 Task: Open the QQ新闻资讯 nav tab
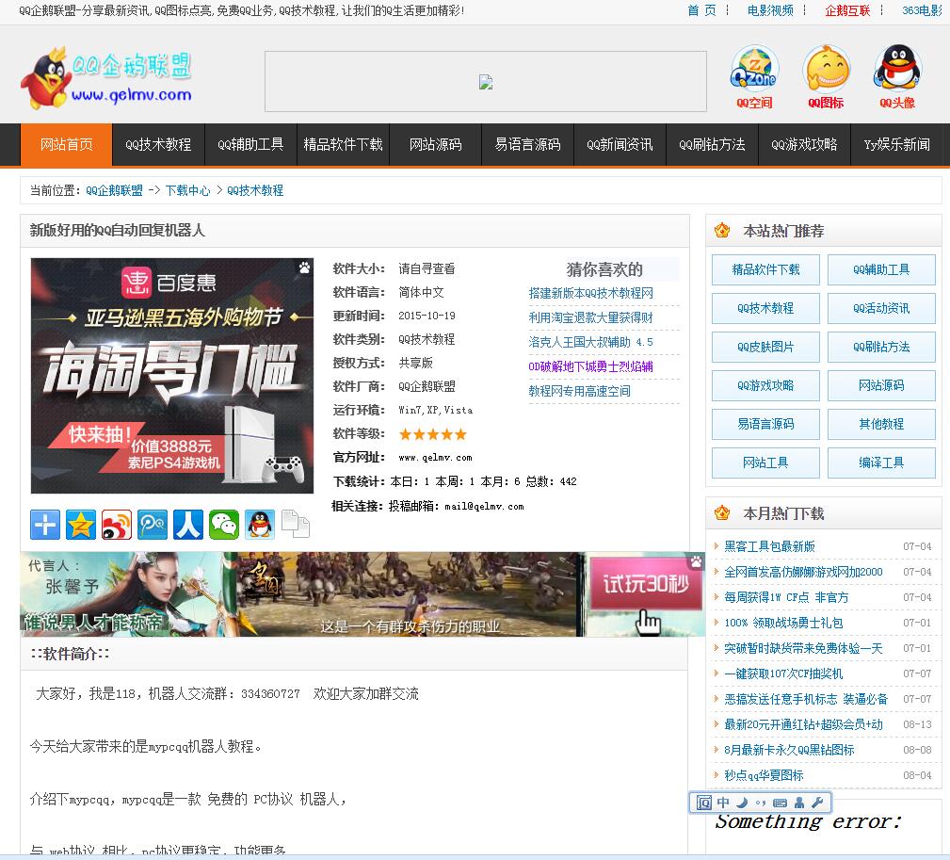[x=620, y=144]
